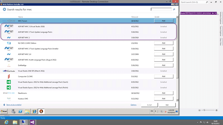
Task: Click the Name column header
Action: pos(21,17)
